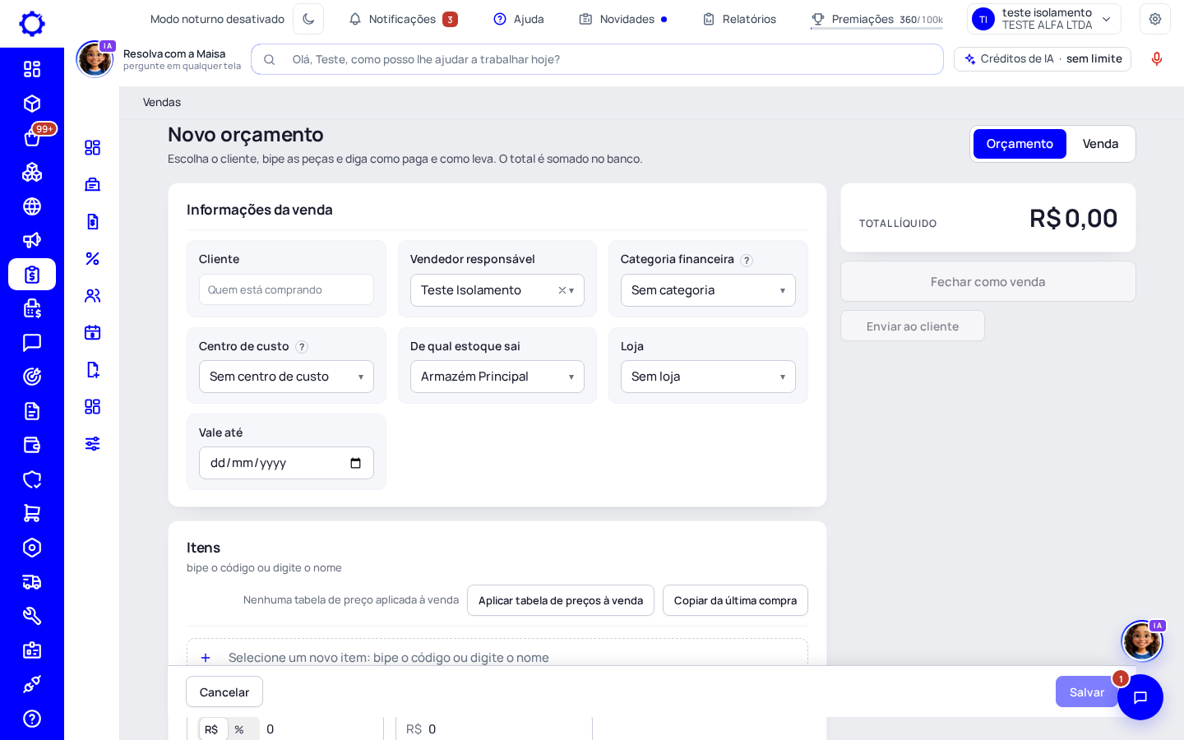Click the Salvar button
This screenshot has height=740, width=1184.
1086,692
